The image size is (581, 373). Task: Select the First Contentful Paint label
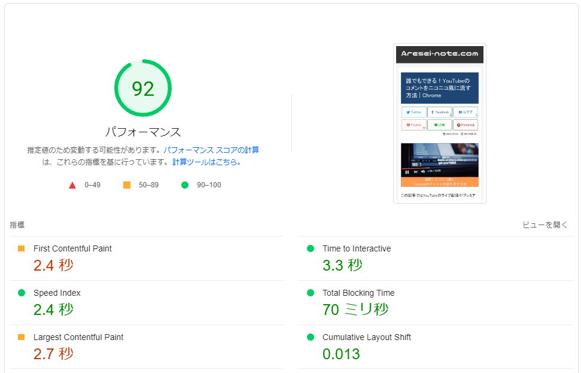tap(72, 248)
